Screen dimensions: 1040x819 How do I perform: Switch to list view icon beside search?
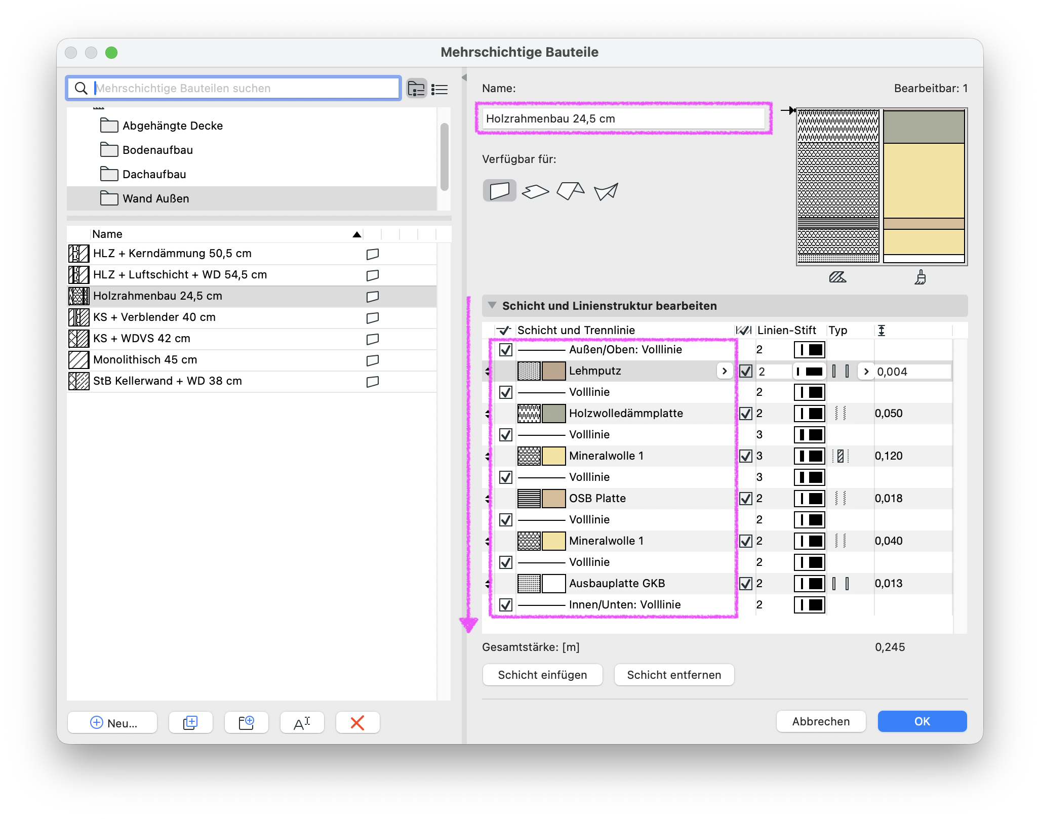tap(439, 90)
